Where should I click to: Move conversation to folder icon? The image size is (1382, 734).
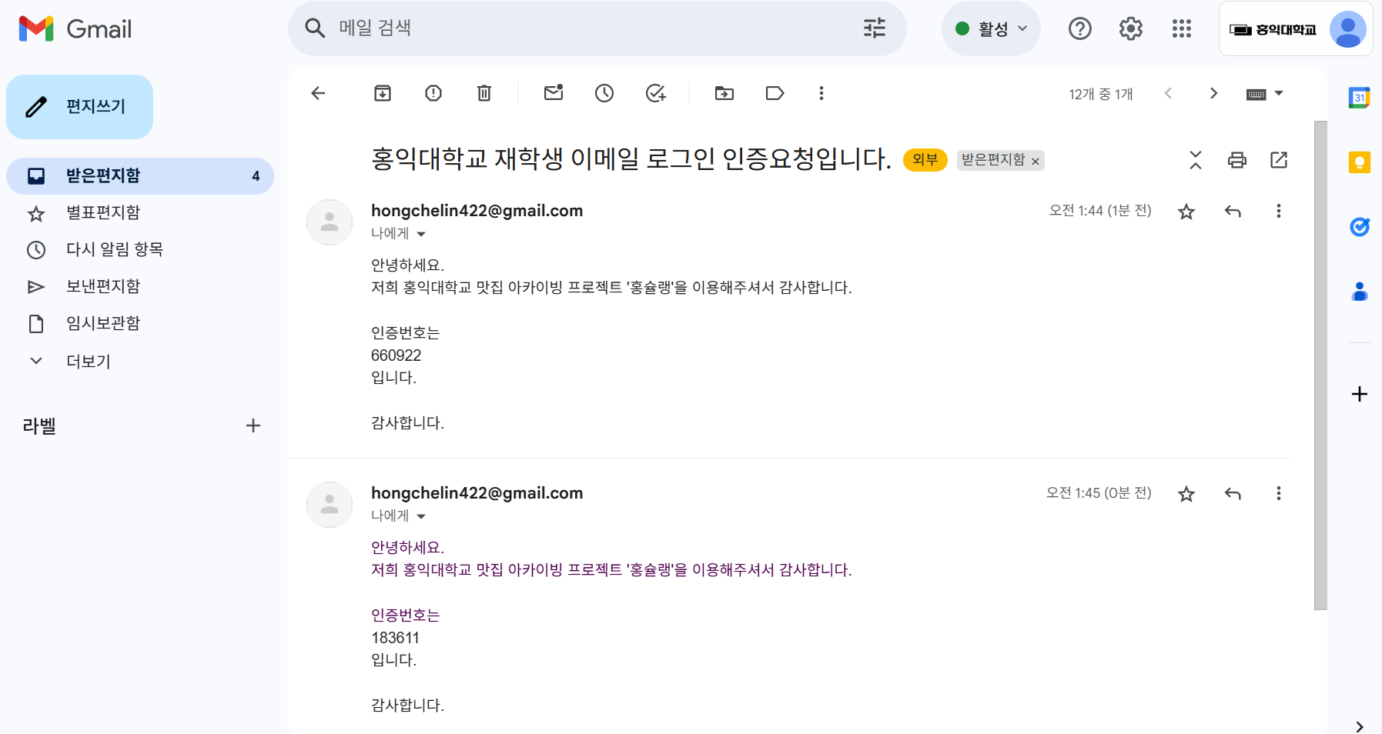tap(724, 93)
